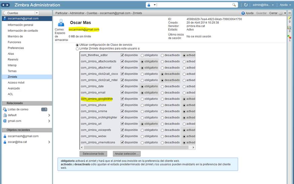This screenshot has height=184, width=294.
Task: Expand the oscar@ilba.cat chevron
Action: point(49,142)
